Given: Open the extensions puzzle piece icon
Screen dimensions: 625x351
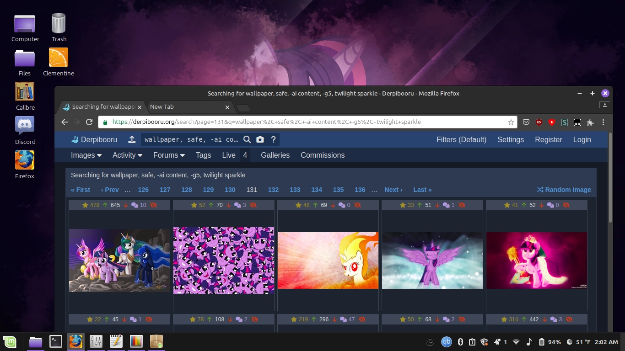Looking at the screenshot, I should (x=590, y=122).
